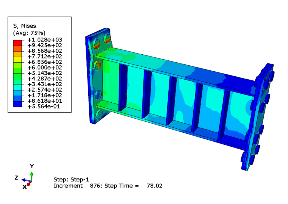Select the darkest blue legend swatch at bottom

pyautogui.click(x=17, y=104)
